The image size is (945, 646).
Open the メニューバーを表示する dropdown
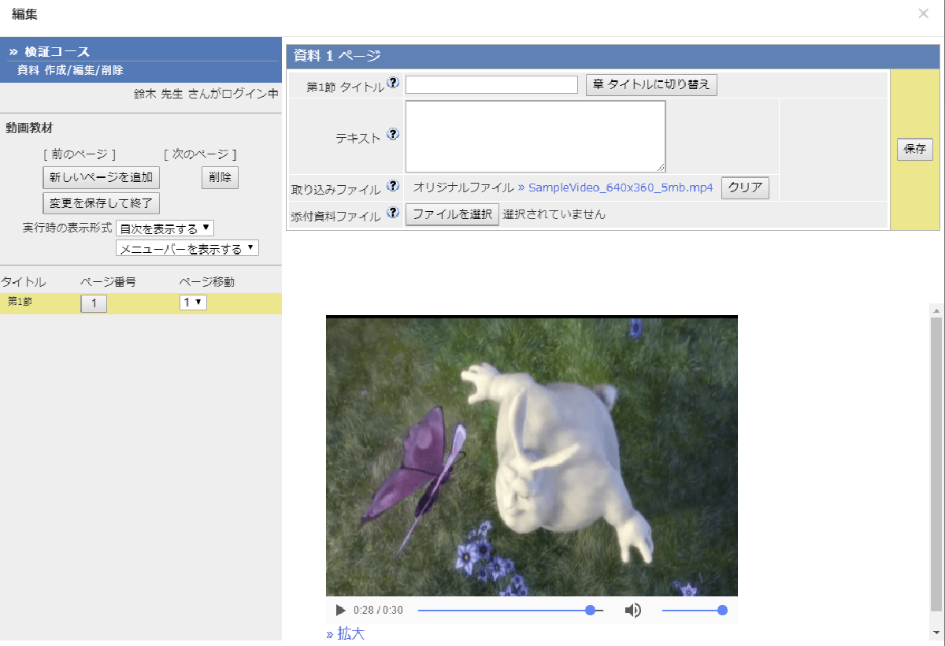pos(187,248)
